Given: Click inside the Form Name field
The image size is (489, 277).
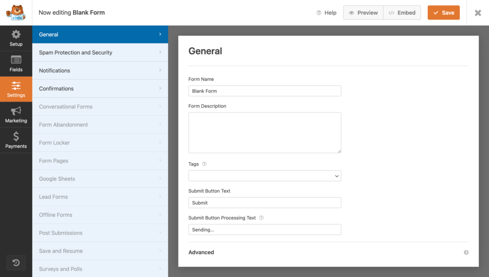Looking at the screenshot, I should coord(265,91).
